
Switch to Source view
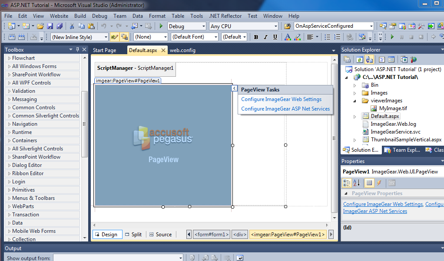tap(161, 235)
